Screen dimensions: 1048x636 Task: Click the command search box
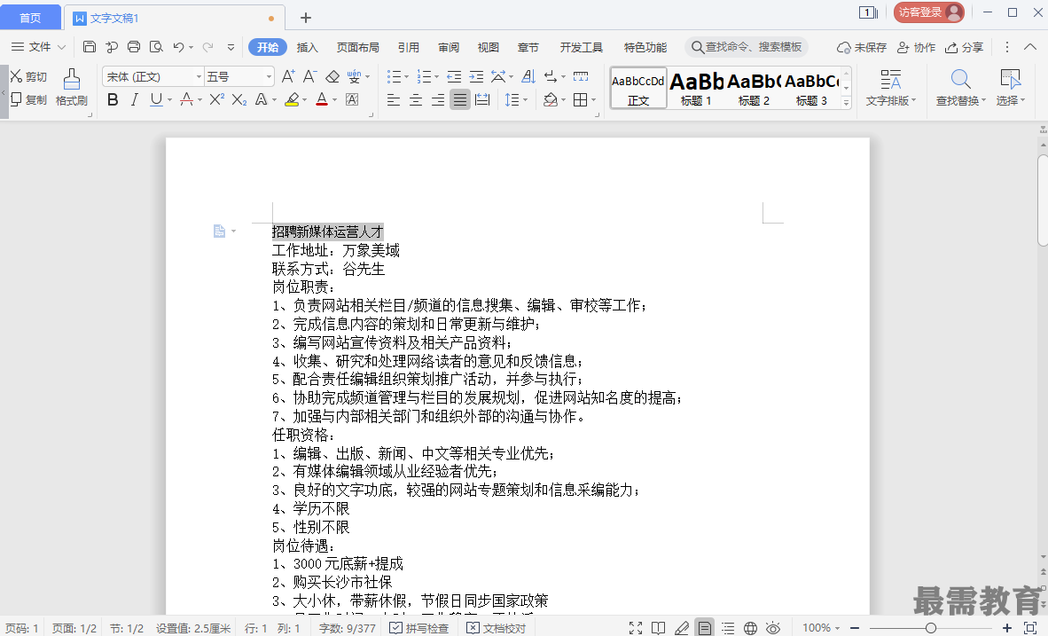747,47
